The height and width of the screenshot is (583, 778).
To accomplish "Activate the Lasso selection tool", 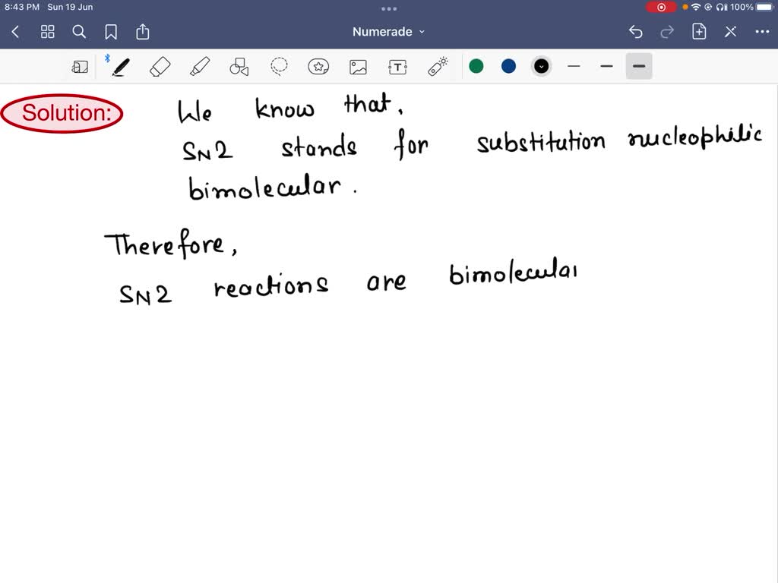I will [279, 66].
